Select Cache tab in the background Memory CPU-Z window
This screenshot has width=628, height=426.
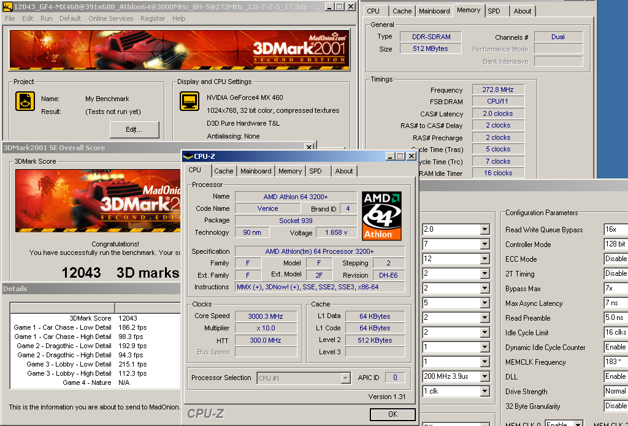tap(402, 11)
